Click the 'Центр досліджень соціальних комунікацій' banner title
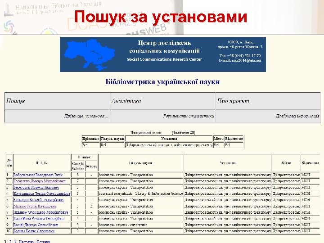This screenshot has width=324, height=243. [x=165, y=47]
